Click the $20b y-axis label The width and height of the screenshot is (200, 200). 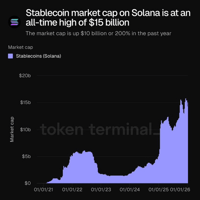point(25,76)
